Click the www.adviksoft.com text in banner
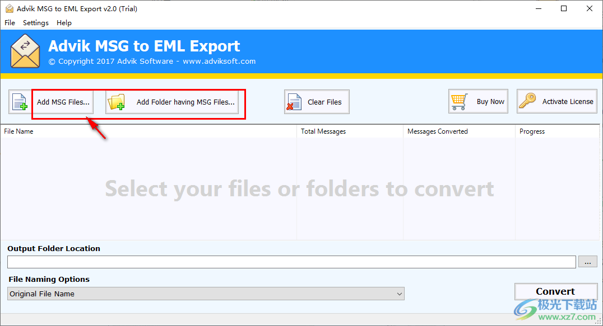The width and height of the screenshot is (603, 326). tap(219, 62)
